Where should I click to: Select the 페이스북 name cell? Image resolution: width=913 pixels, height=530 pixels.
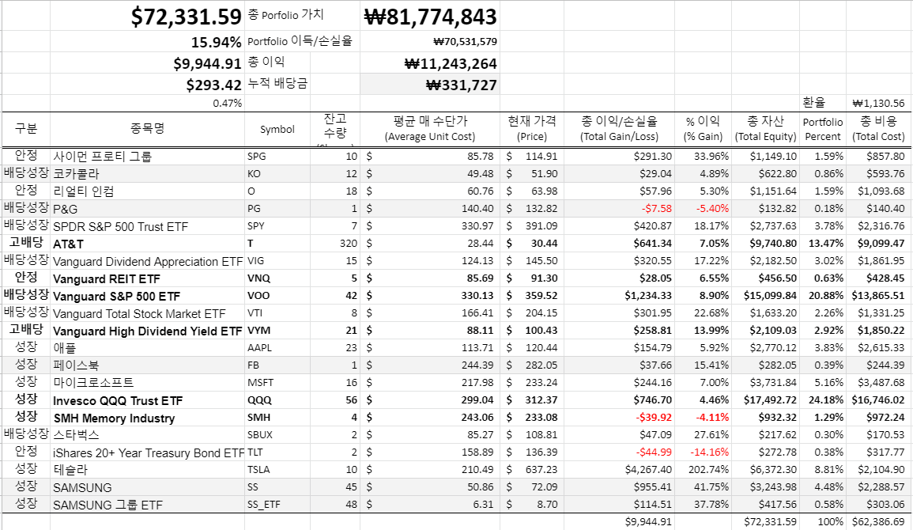[147, 365]
